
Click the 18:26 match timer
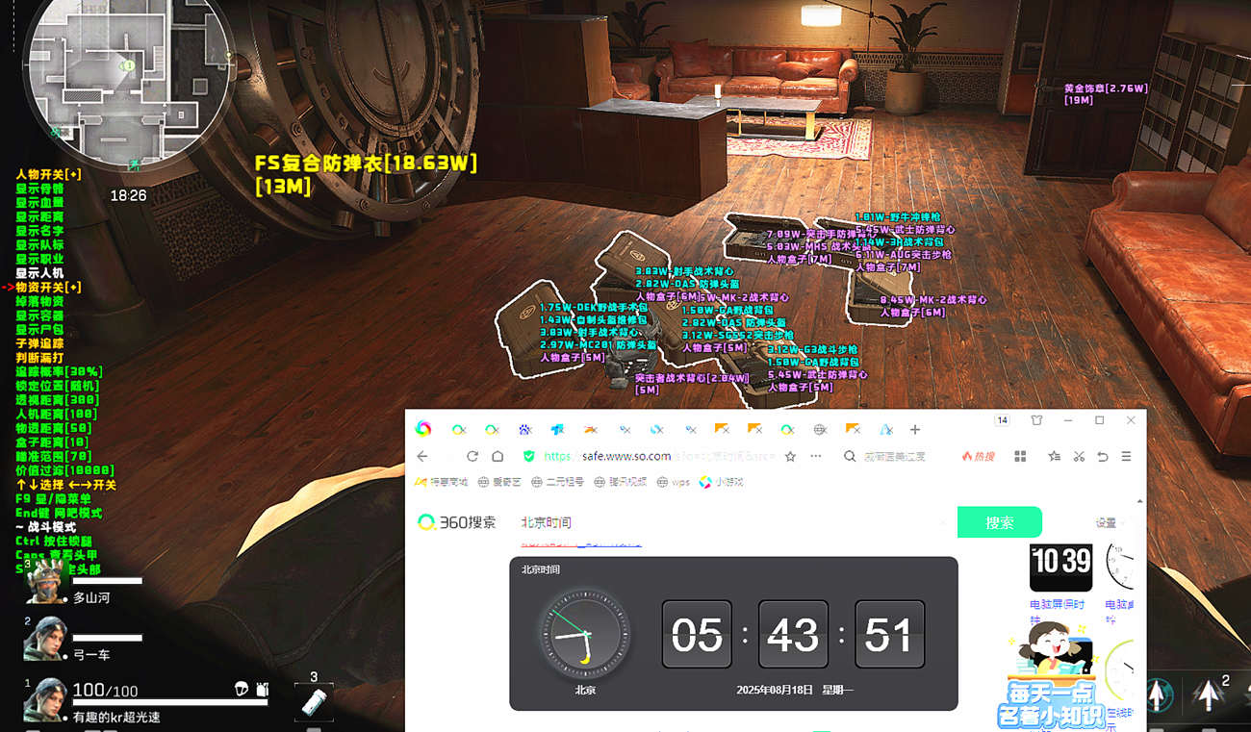(x=128, y=195)
